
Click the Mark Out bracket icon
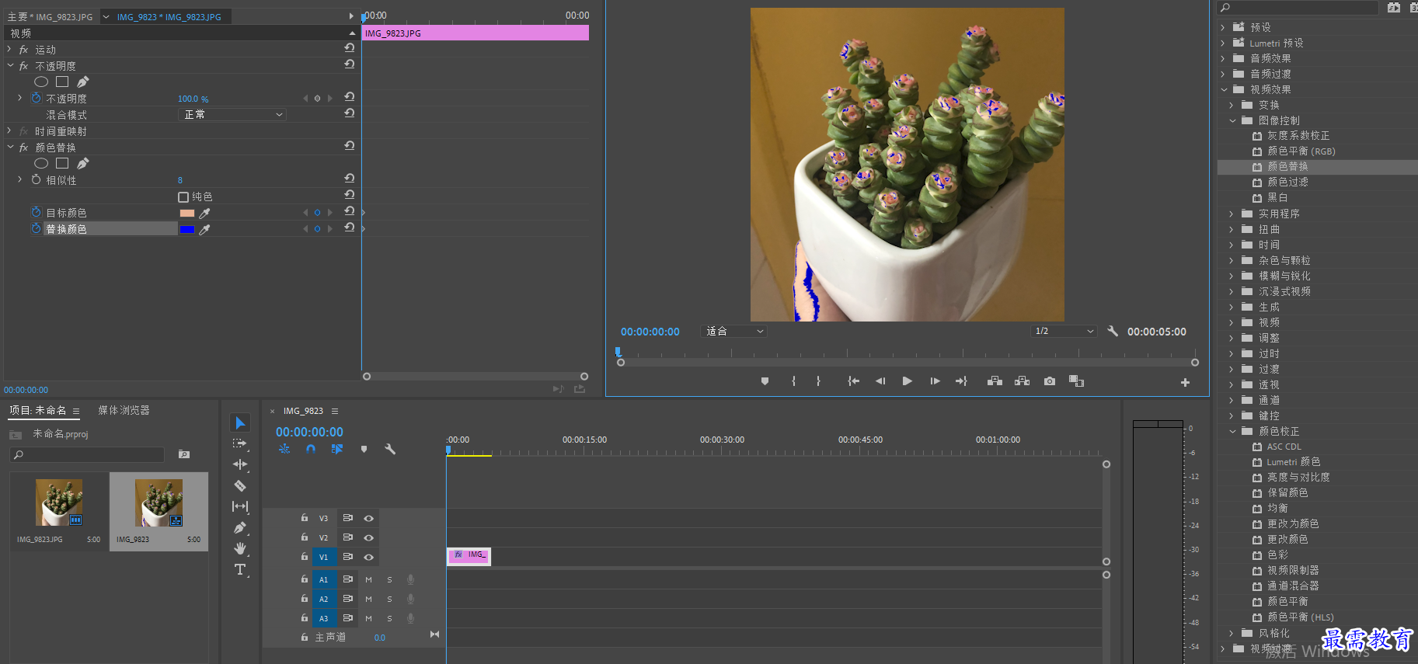click(818, 381)
